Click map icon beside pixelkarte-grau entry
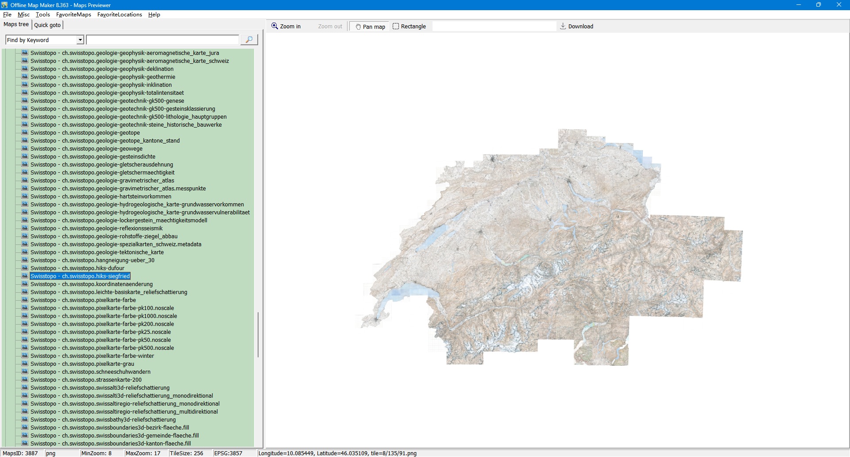 tap(25, 364)
